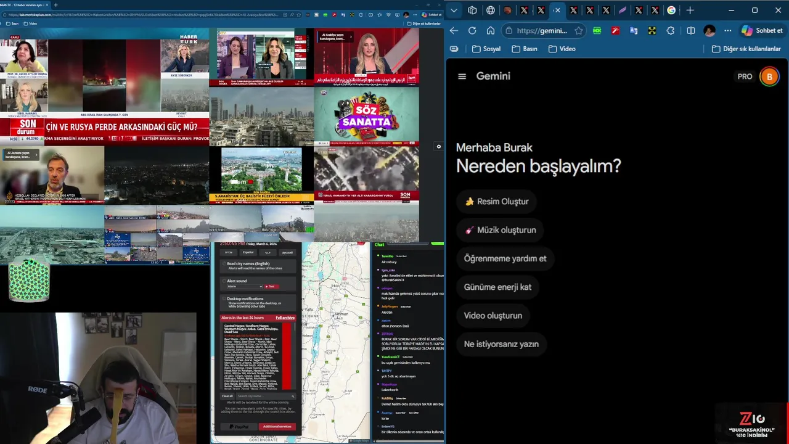Enable Read city names (English) checkbox

(x=224, y=264)
